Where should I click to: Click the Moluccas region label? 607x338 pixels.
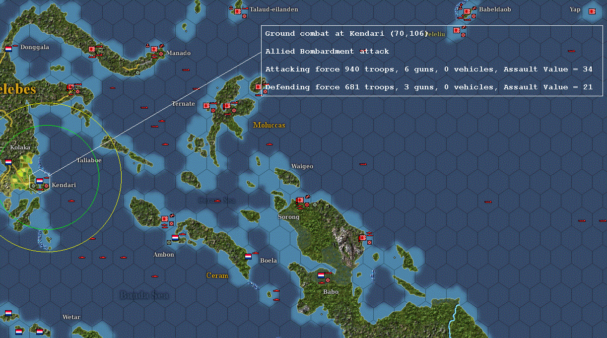click(269, 125)
